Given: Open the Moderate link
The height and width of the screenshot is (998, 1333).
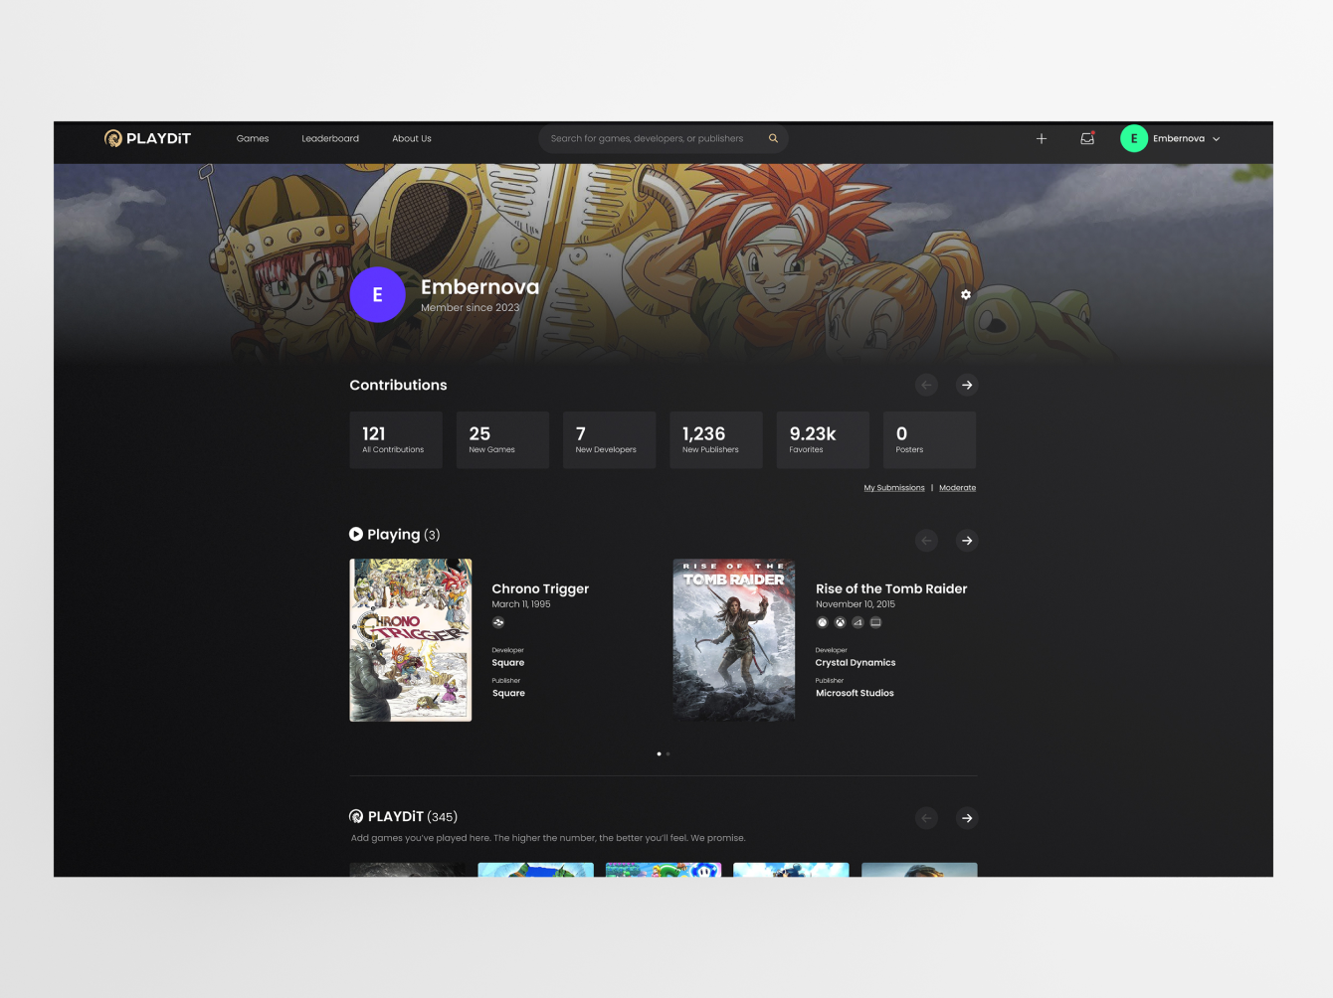Looking at the screenshot, I should 957,488.
